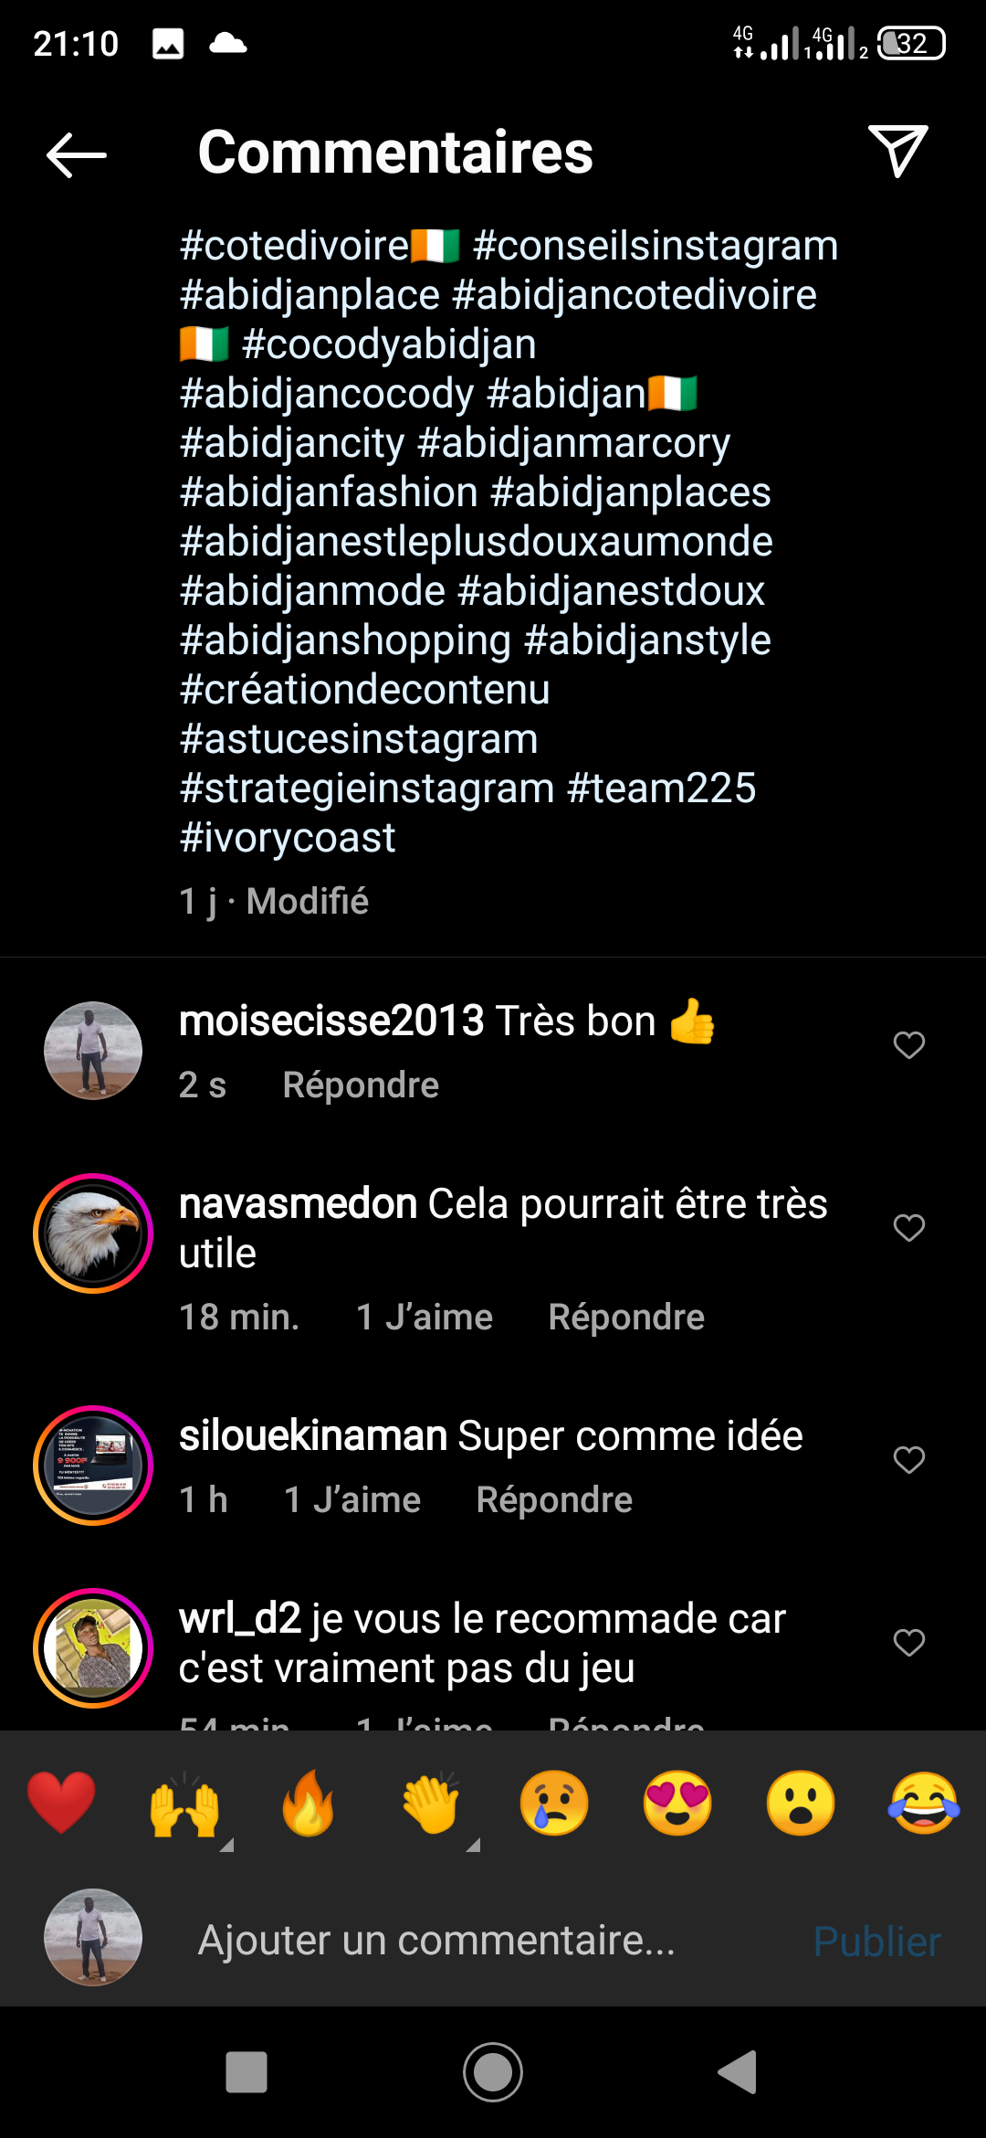986x2138 pixels.
Task: Expand skin tone options for raised hands emoji
Action: point(226,1846)
